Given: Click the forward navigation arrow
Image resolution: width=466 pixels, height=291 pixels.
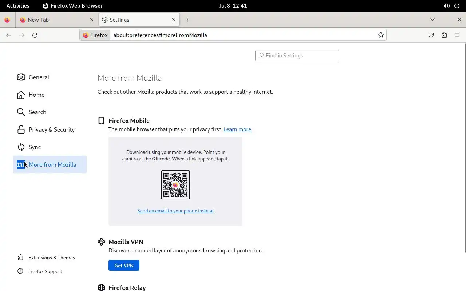Looking at the screenshot, I should click(x=22, y=35).
